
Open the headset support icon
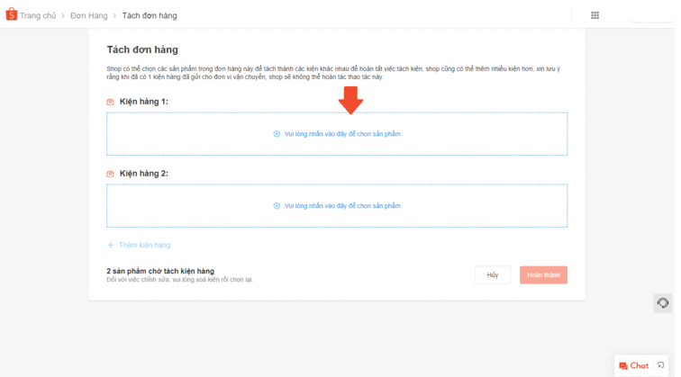662,303
